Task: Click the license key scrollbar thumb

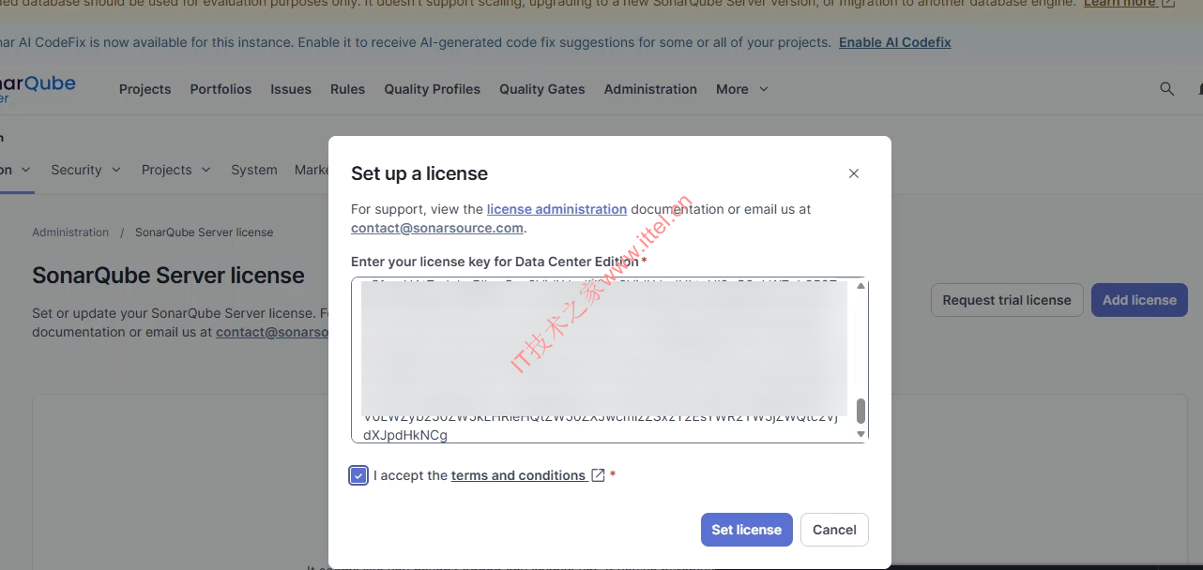Action: coord(861,411)
